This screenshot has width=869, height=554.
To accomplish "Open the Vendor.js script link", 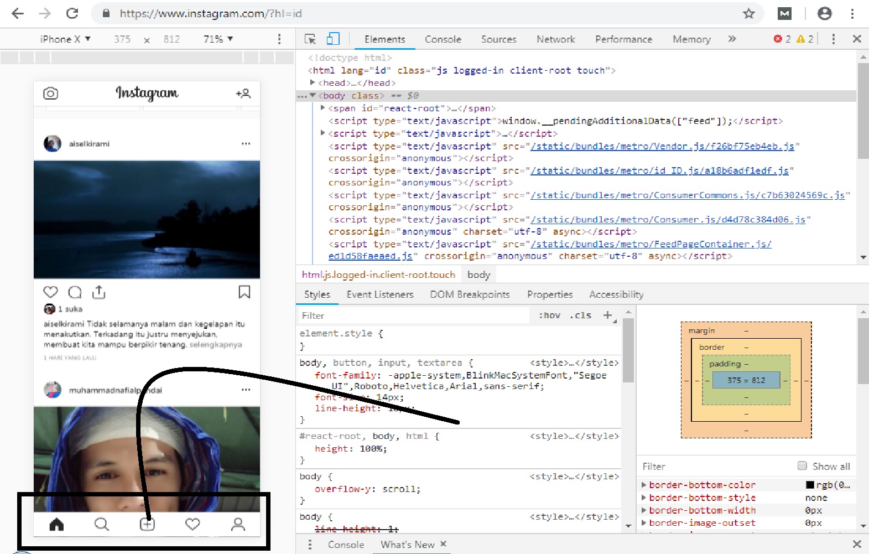I will 662,146.
